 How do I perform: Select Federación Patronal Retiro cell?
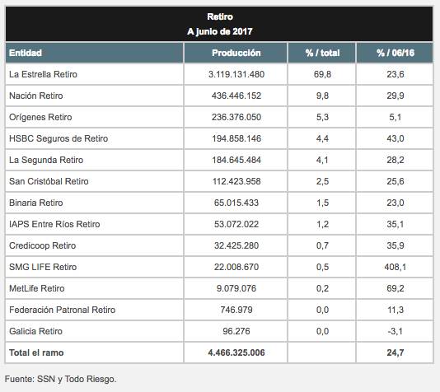pyautogui.click(x=95, y=310)
